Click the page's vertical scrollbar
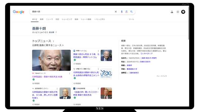This screenshot has width=199, height=112. (x=189, y=23)
